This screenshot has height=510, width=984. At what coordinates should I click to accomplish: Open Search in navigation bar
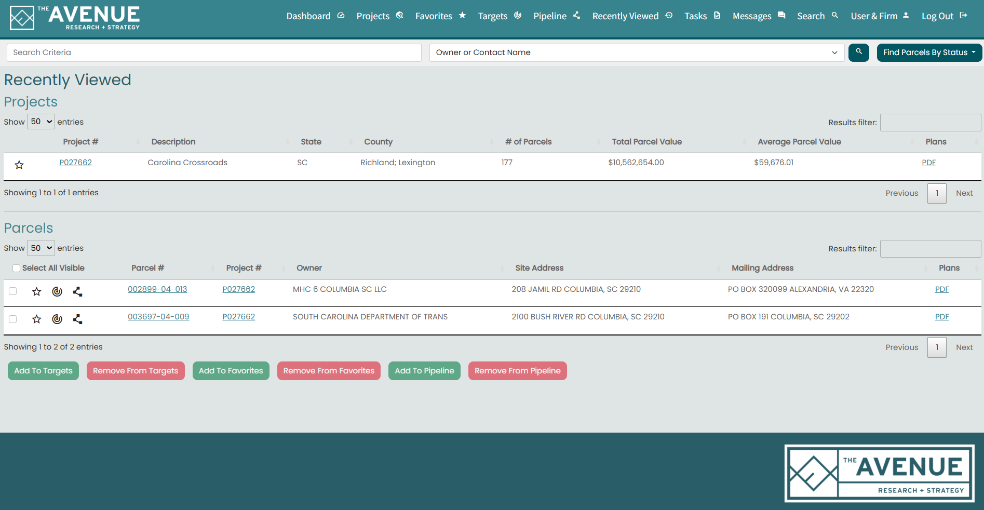click(x=817, y=16)
